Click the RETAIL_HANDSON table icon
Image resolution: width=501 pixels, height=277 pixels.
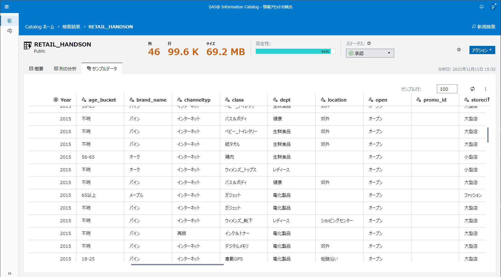click(x=28, y=46)
